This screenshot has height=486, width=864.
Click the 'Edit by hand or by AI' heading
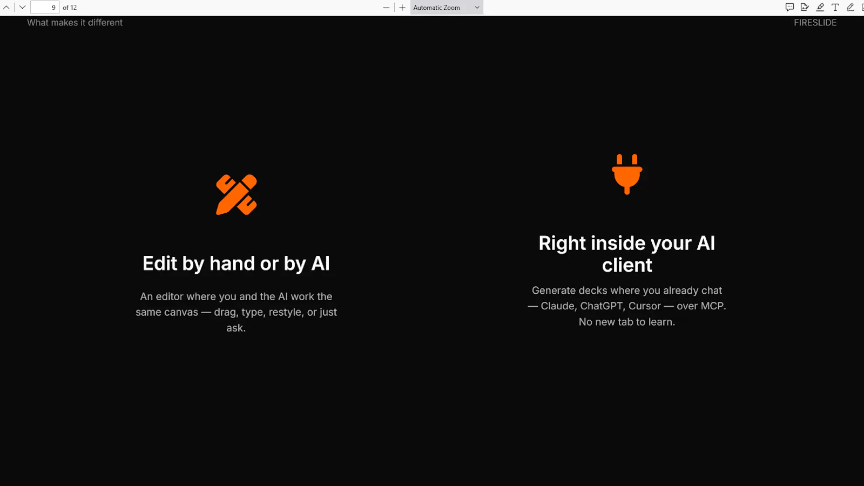[x=236, y=264]
